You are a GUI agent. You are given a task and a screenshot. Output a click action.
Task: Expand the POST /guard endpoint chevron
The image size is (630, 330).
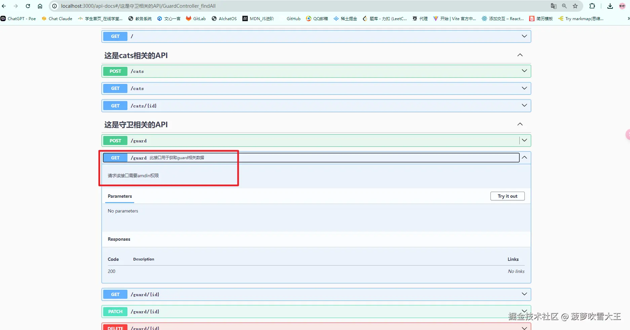(x=524, y=140)
